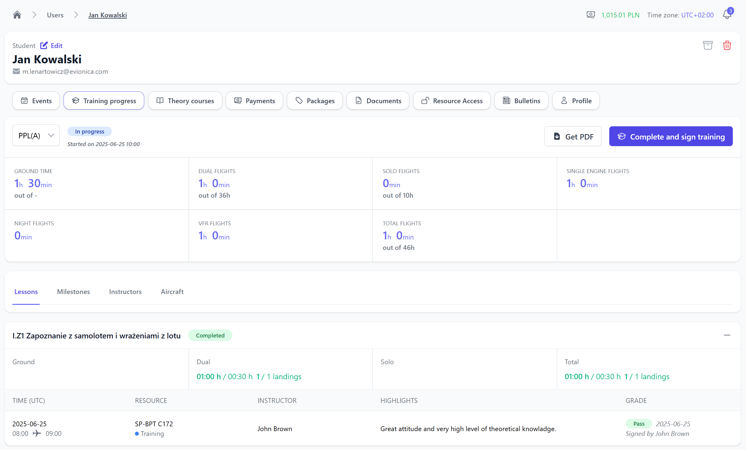The image size is (746, 450).
Task: Open the Profile tab
Action: [576, 100]
